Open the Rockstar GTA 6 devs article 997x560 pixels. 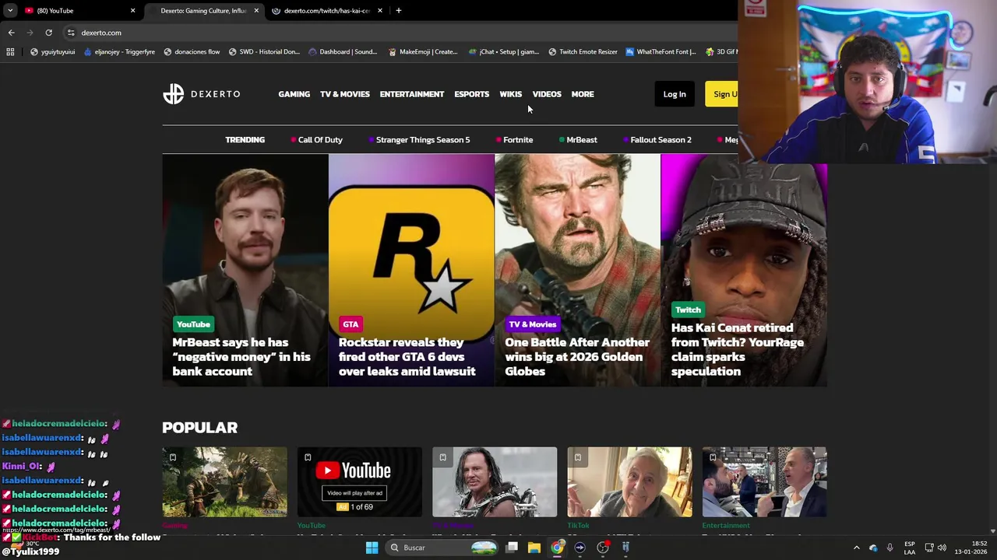point(407,357)
